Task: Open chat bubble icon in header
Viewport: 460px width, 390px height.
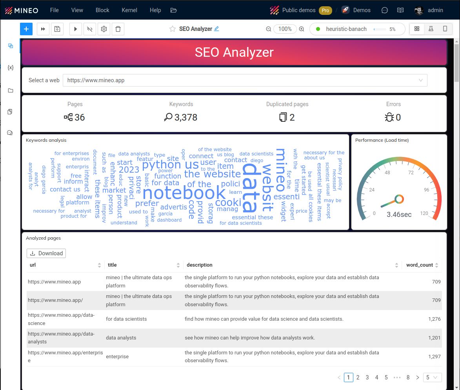Action: pos(385,10)
